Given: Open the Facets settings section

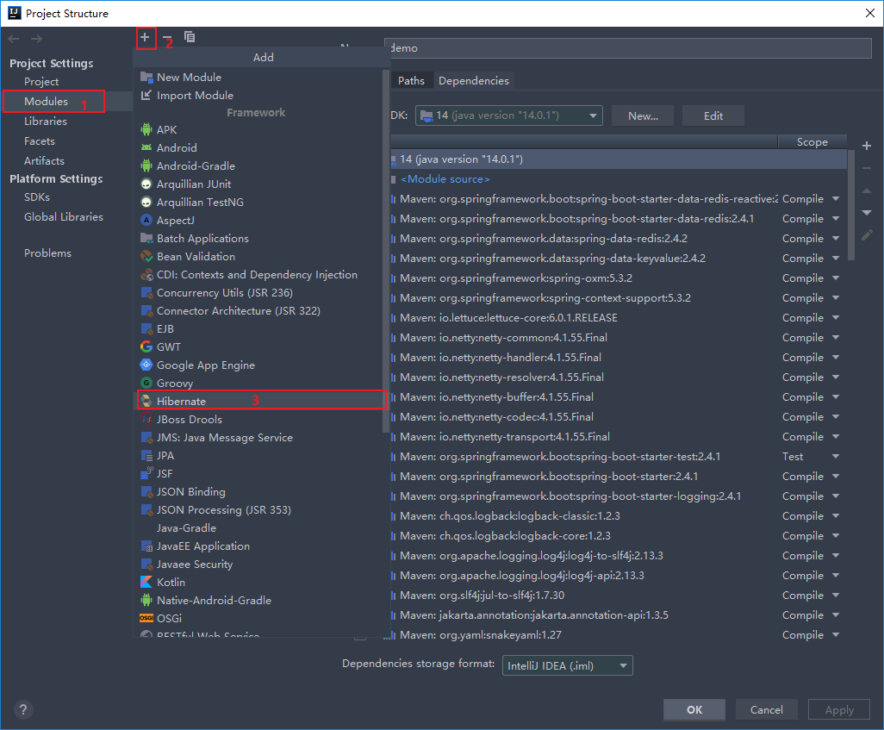Looking at the screenshot, I should 40,141.
